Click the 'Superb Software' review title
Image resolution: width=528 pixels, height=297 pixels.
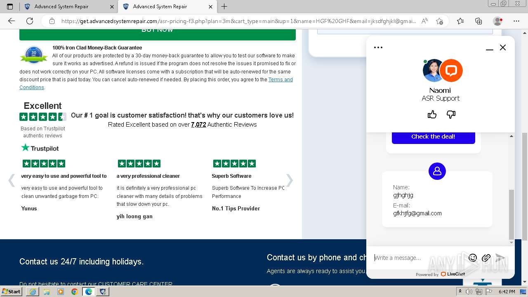click(231, 176)
